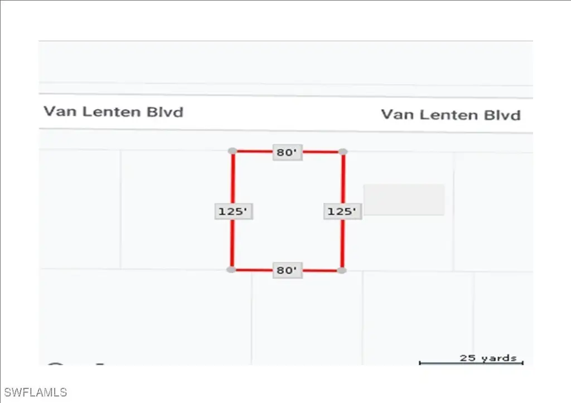The image size is (571, 403).
Task: Select the bottom 80' dimension label
Action: [288, 271]
